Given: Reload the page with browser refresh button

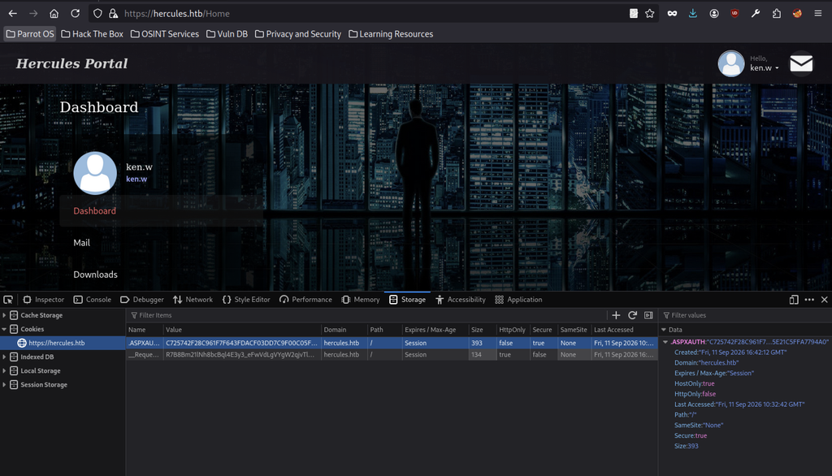Looking at the screenshot, I should 75,14.
